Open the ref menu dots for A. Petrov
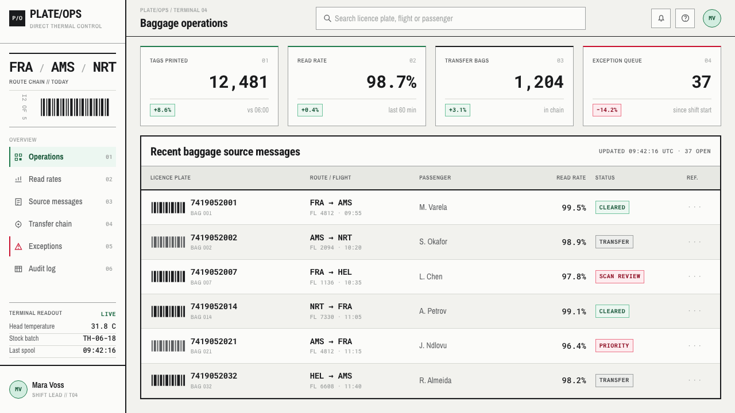This screenshot has width=735, height=413. point(695,311)
